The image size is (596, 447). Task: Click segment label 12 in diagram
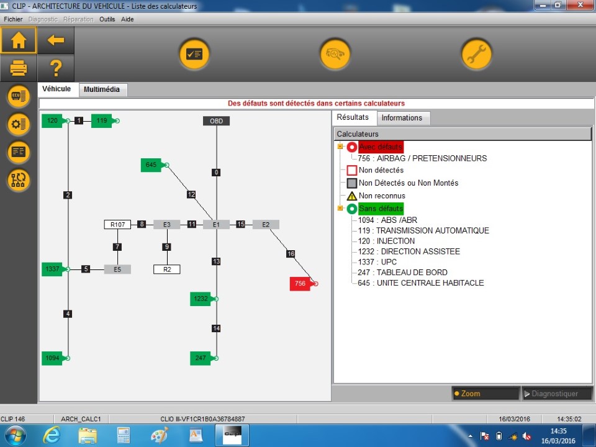point(191,194)
